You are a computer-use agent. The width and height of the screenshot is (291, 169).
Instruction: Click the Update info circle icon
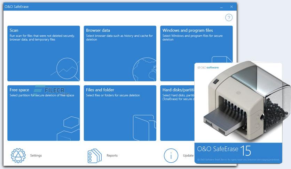(x=171, y=156)
